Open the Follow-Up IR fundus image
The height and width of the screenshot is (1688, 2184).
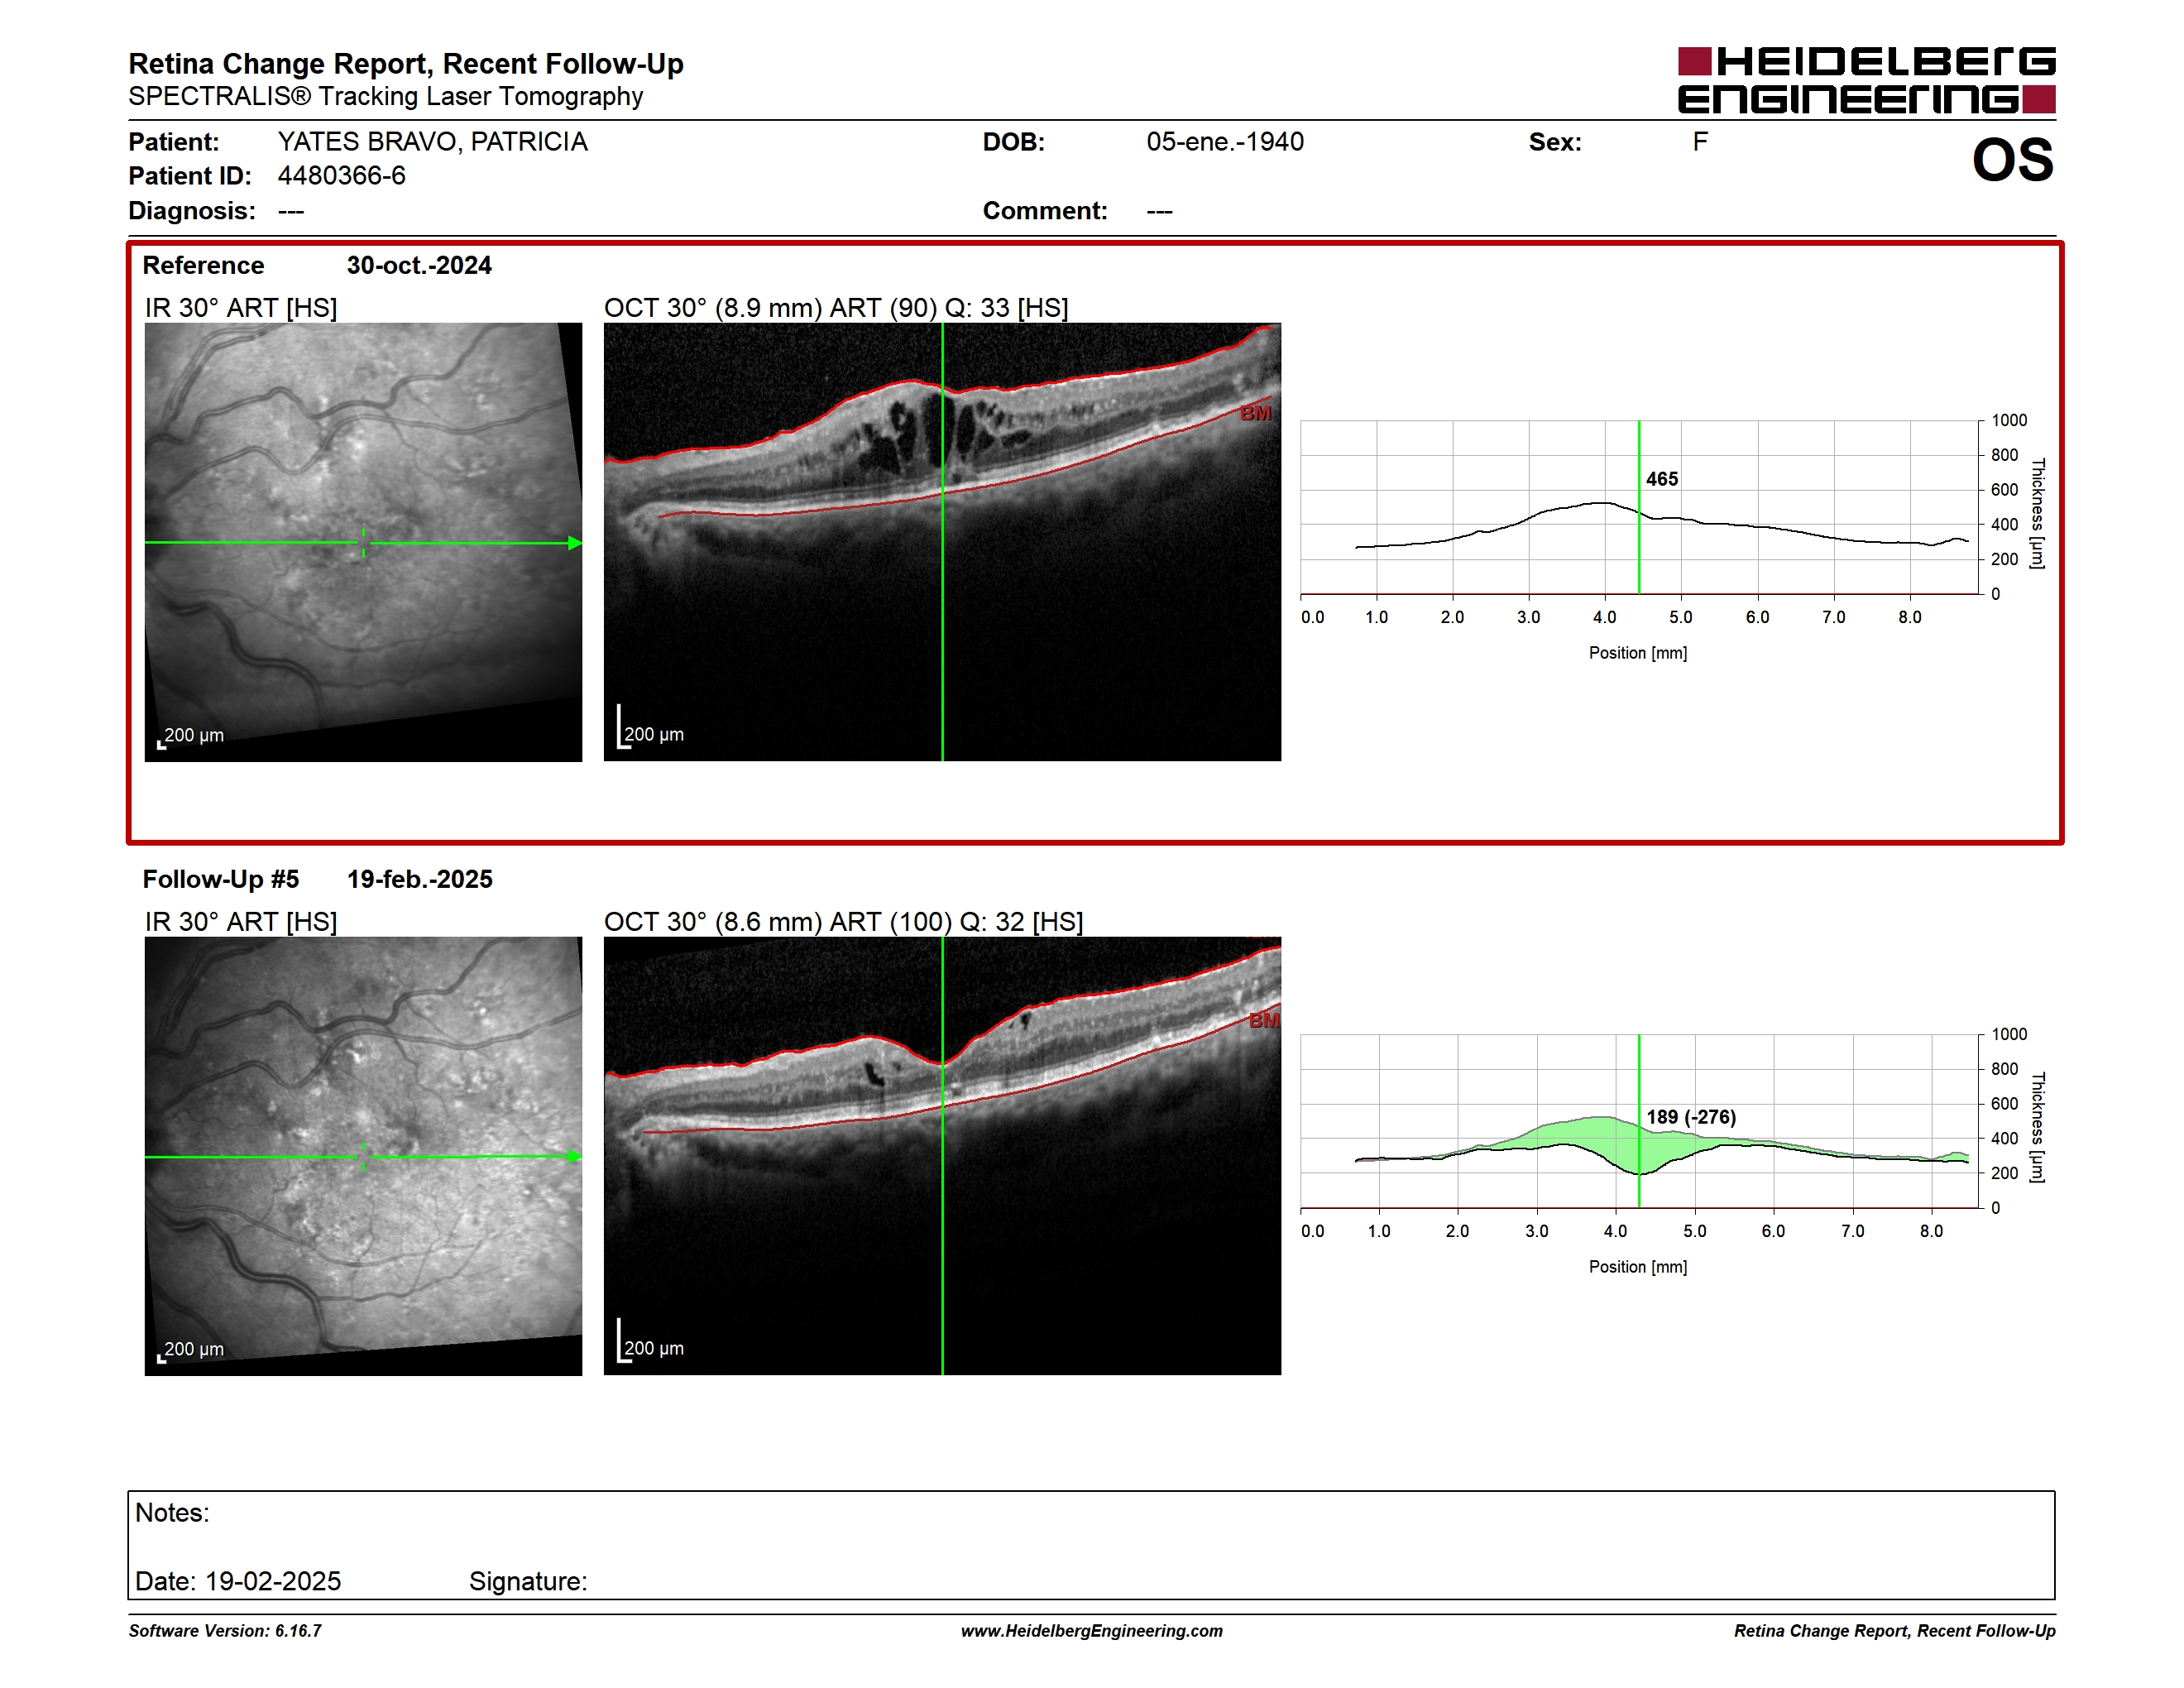click(x=363, y=1156)
